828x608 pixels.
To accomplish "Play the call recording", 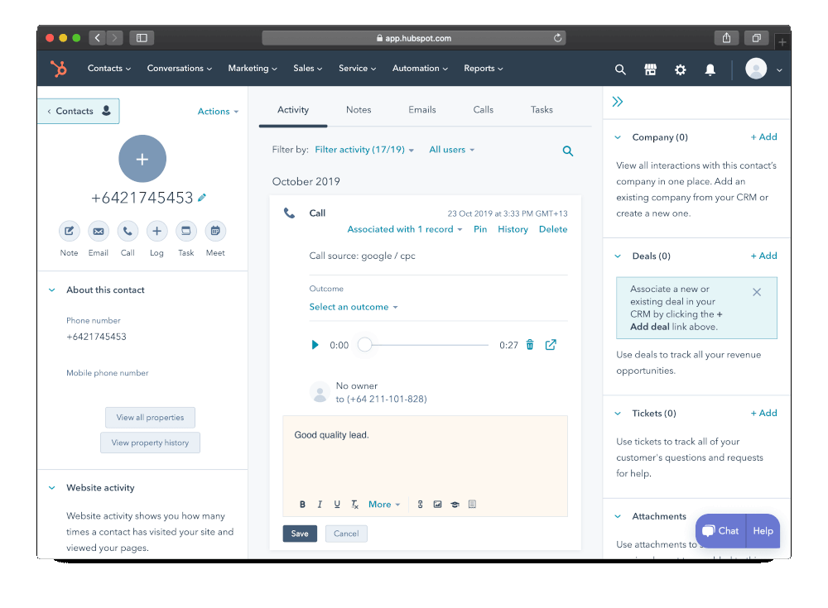I will tap(315, 345).
